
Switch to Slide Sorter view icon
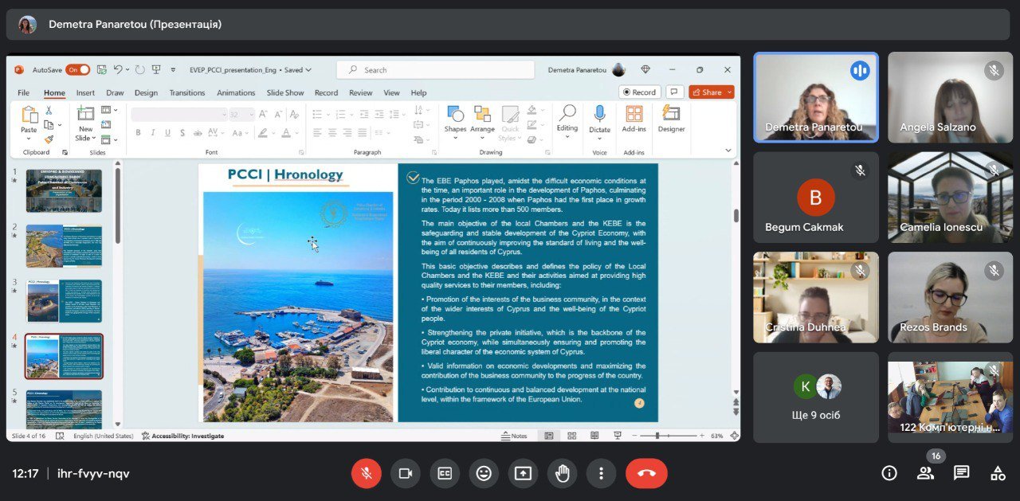(x=571, y=436)
